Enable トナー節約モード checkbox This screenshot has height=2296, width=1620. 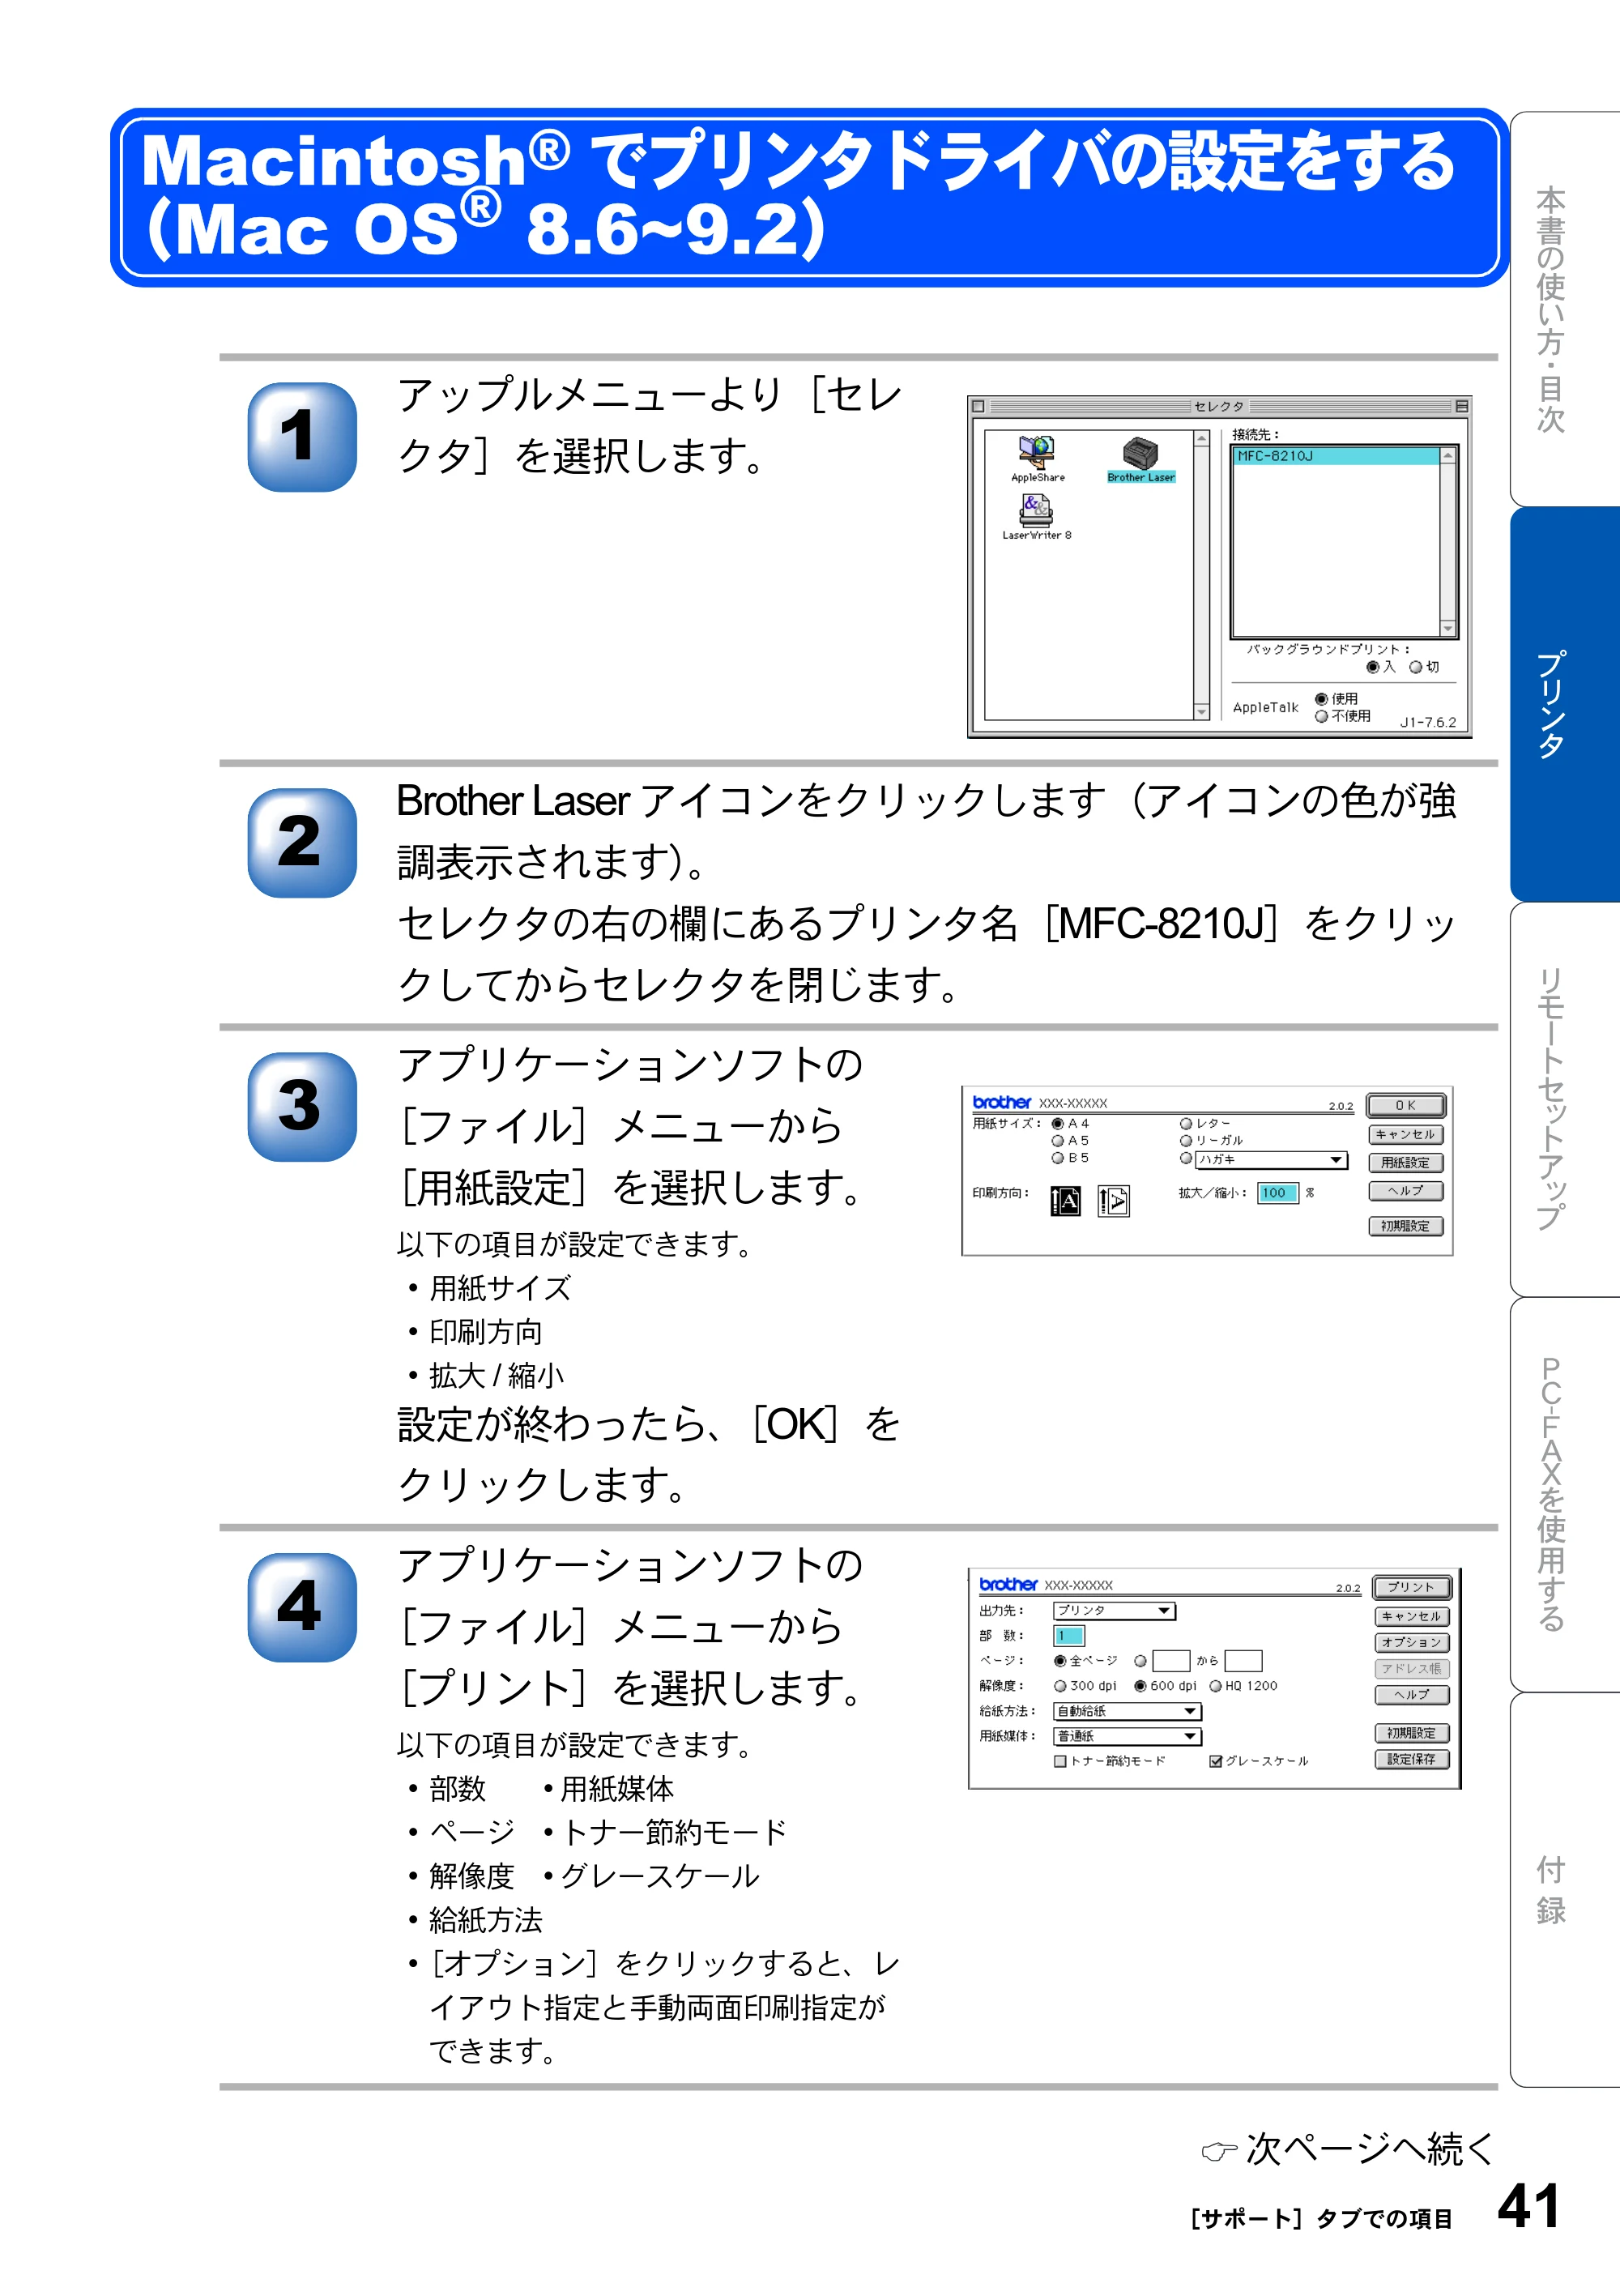pos(1060,1762)
